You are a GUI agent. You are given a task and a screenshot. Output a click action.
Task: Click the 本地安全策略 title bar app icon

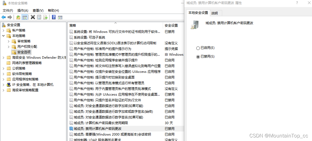tap(4, 3)
